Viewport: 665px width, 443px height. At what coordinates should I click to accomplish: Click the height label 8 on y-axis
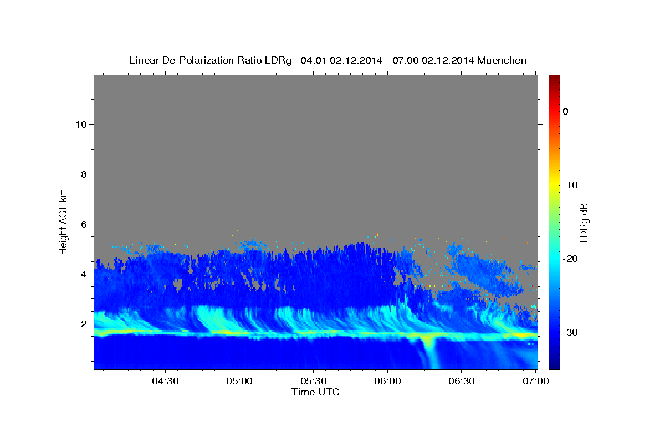pos(84,174)
